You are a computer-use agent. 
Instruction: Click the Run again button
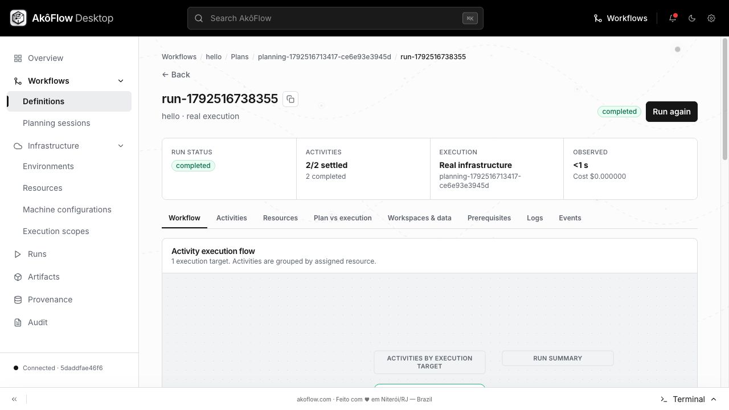[x=671, y=112]
